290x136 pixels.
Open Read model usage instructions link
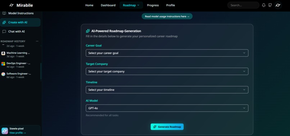pos(167,16)
